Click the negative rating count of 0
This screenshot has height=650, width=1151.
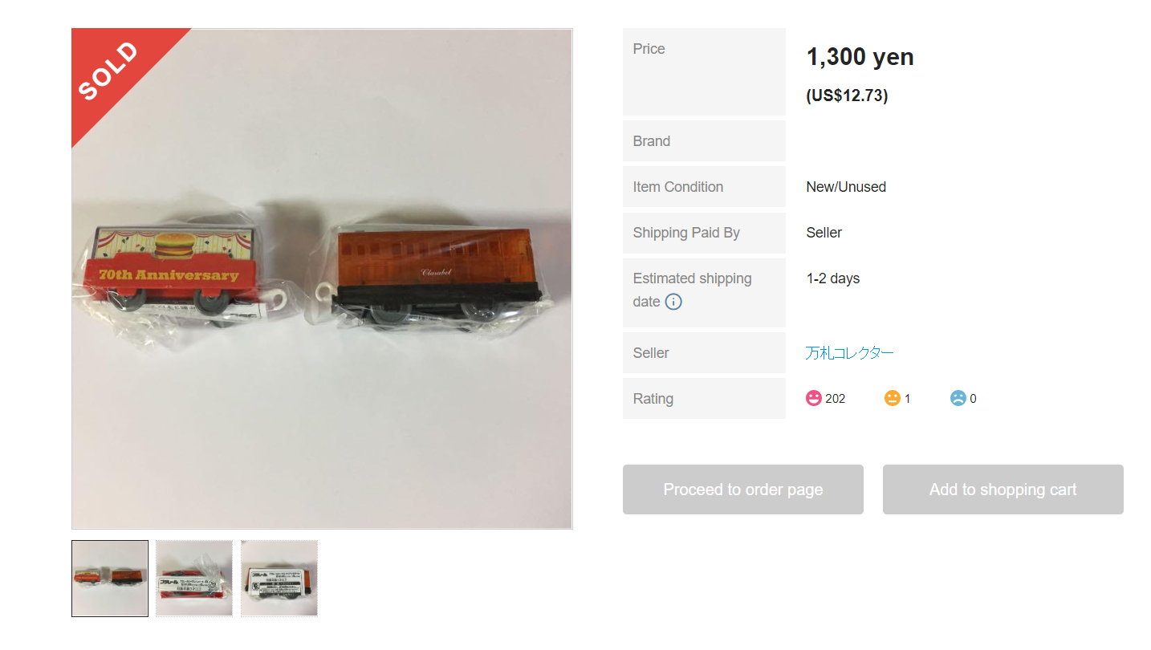click(x=973, y=399)
